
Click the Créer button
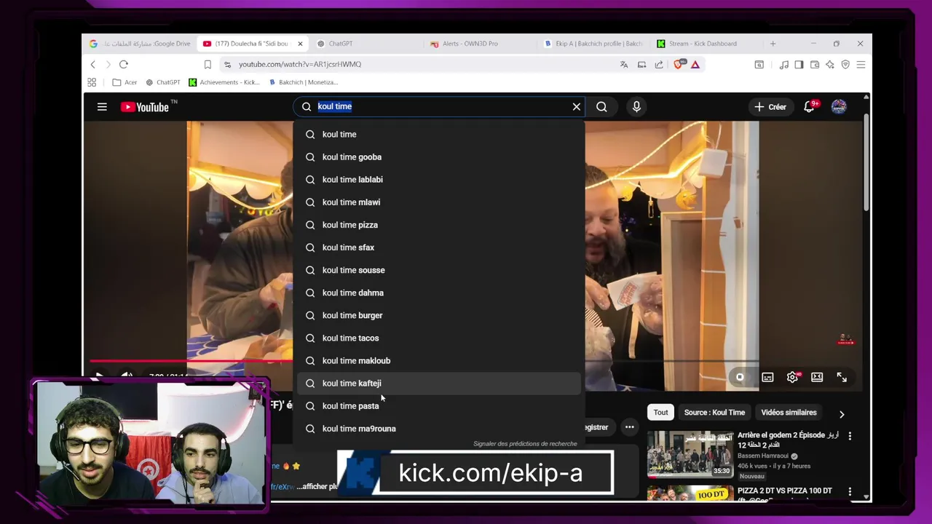point(770,107)
